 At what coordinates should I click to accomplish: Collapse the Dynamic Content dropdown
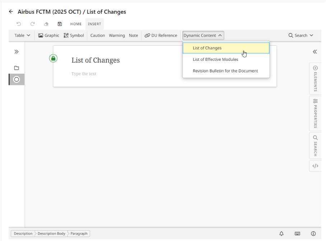pos(203,35)
